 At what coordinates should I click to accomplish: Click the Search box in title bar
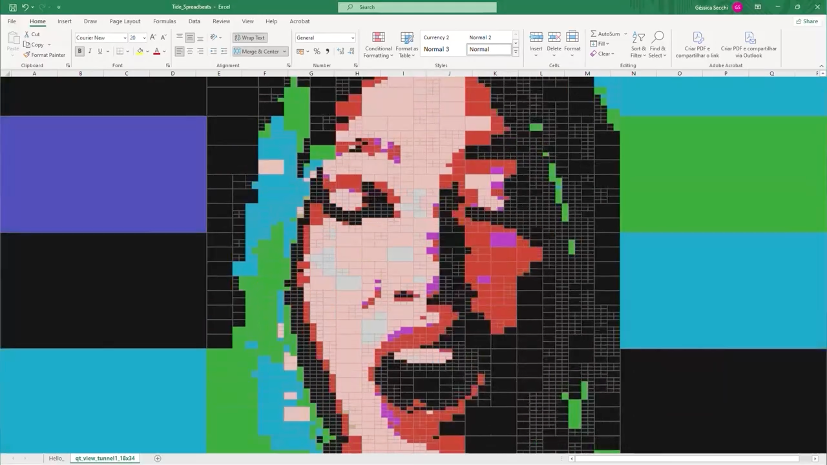click(x=417, y=7)
